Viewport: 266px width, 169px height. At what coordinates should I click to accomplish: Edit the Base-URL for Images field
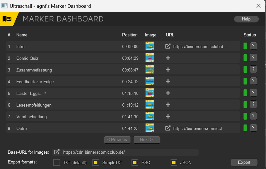(x=130, y=152)
